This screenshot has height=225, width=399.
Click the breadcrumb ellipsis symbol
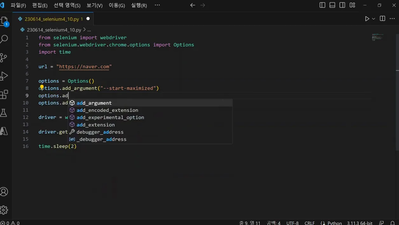point(89,30)
